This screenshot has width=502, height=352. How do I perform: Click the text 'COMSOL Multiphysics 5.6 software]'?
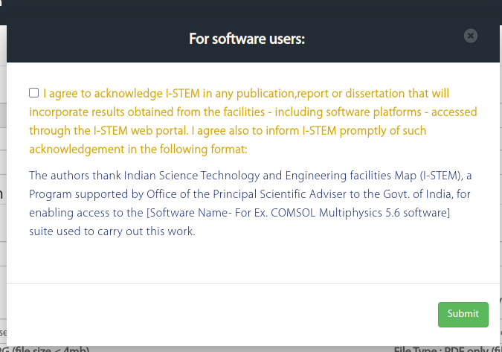360,213
